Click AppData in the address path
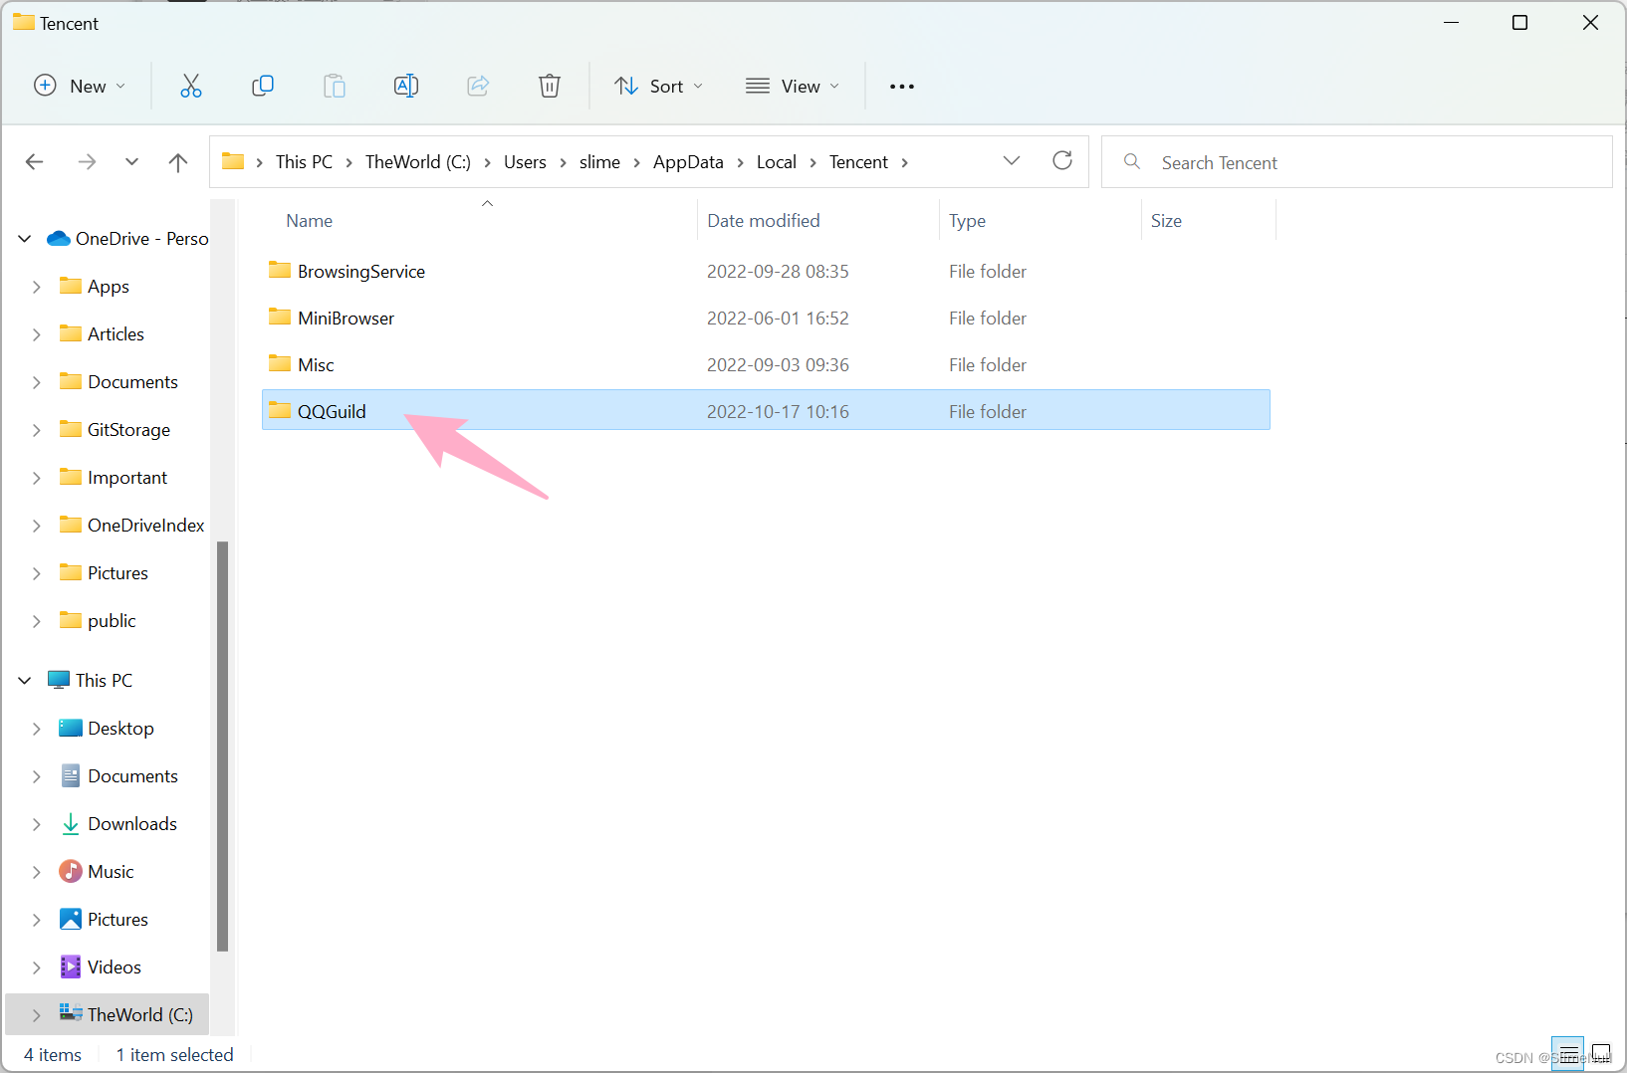This screenshot has height=1073, width=1627. tap(688, 161)
